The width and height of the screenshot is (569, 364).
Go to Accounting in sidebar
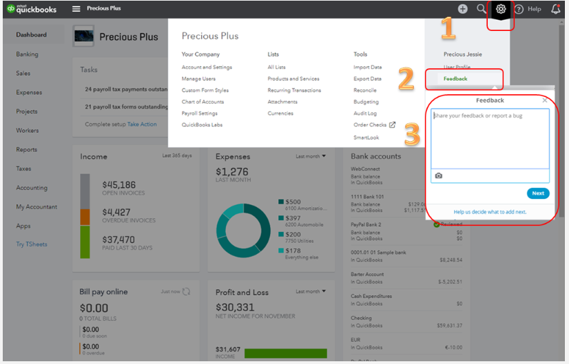32,188
